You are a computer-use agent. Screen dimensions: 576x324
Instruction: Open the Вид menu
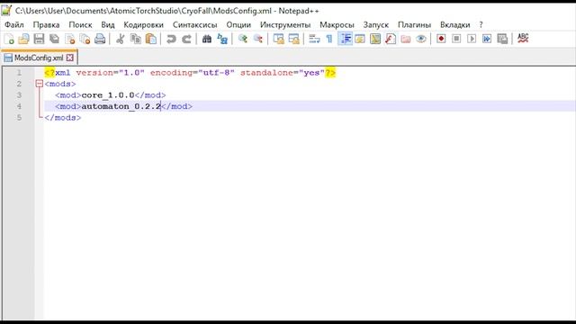tap(108, 24)
